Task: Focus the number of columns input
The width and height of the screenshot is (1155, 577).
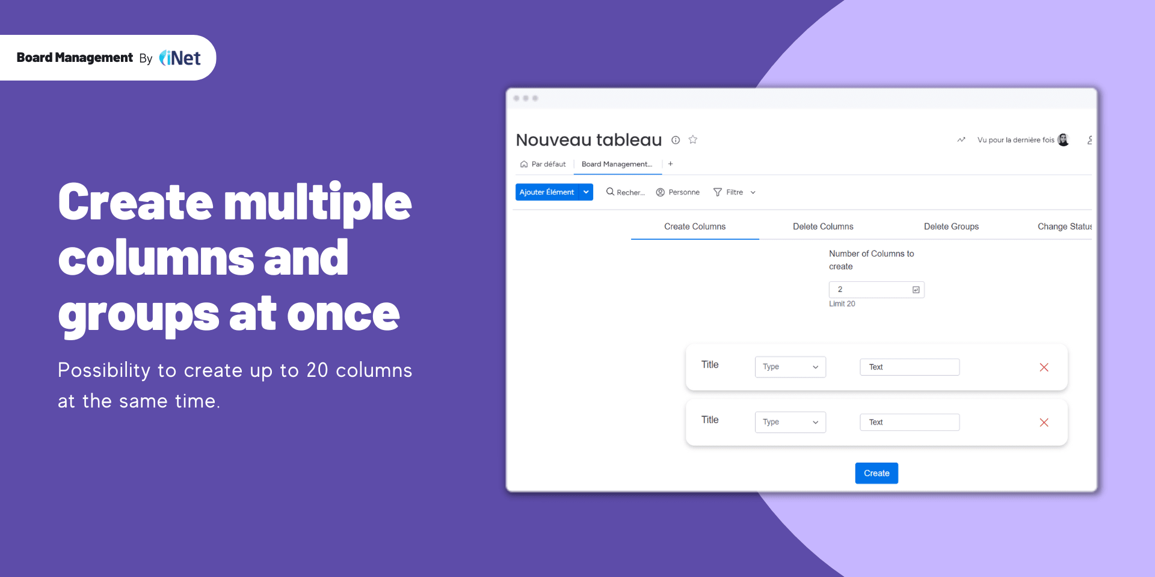Action: tap(876, 290)
